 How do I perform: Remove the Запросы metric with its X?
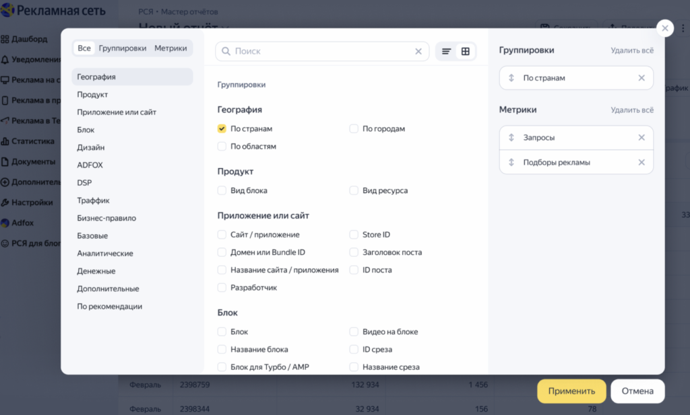(641, 137)
